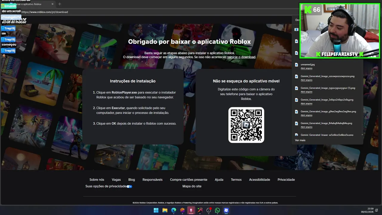Click the heading 'Obrigado por baixar o aplicativo Roblox'
The image size is (382, 215).
tap(190, 42)
